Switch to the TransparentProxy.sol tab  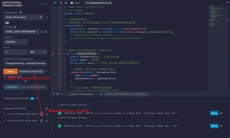point(97,3)
